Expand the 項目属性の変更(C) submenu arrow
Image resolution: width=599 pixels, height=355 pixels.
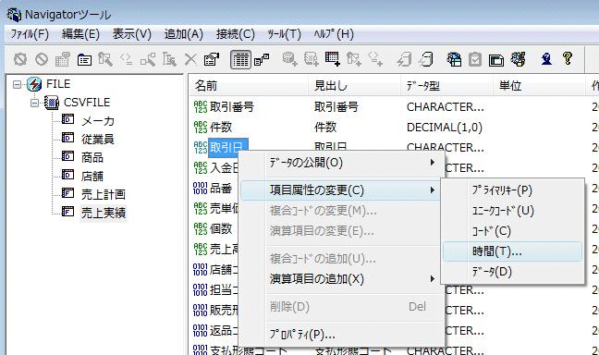pyautogui.click(x=433, y=190)
